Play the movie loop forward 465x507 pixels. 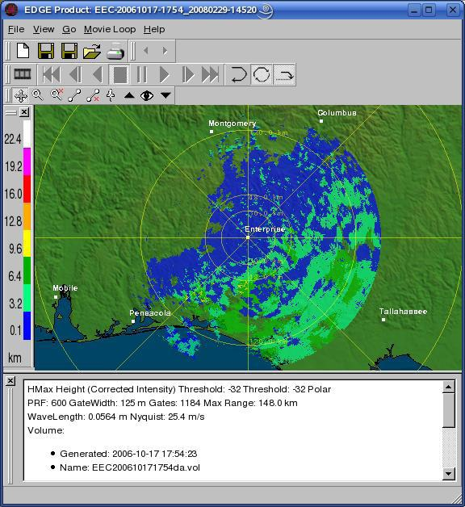(x=165, y=75)
